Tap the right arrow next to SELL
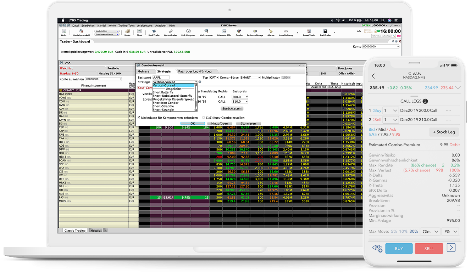Viewport: 471px width, 272px height. pyautogui.click(x=451, y=248)
